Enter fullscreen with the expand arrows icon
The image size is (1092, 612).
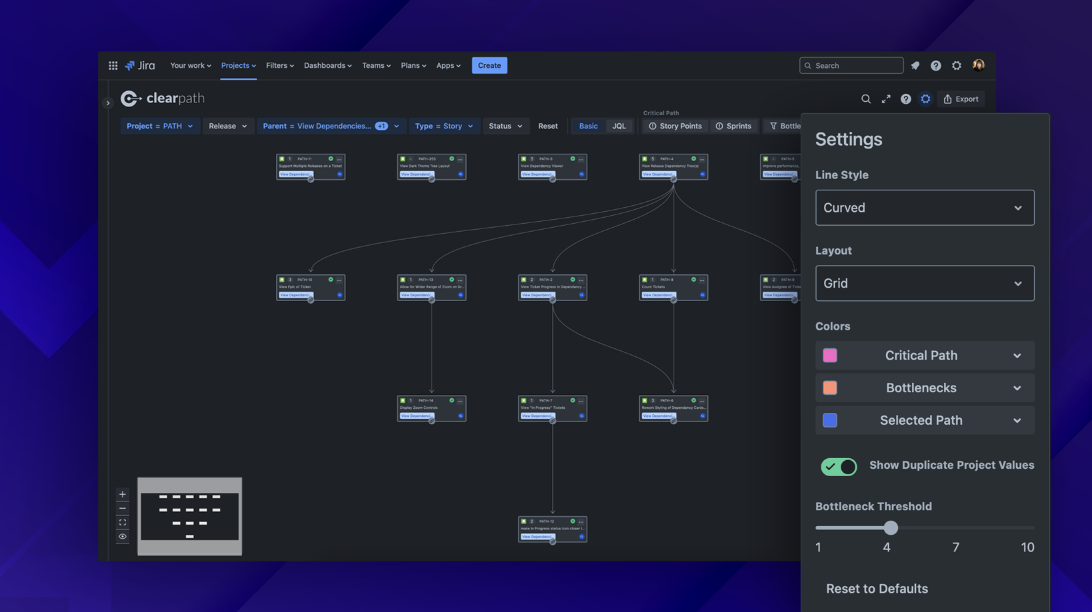click(x=885, y=99)
